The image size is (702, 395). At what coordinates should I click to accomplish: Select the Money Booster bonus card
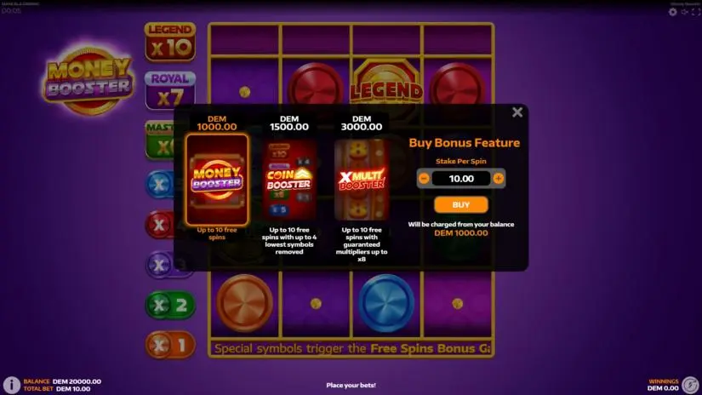point(217,179)
